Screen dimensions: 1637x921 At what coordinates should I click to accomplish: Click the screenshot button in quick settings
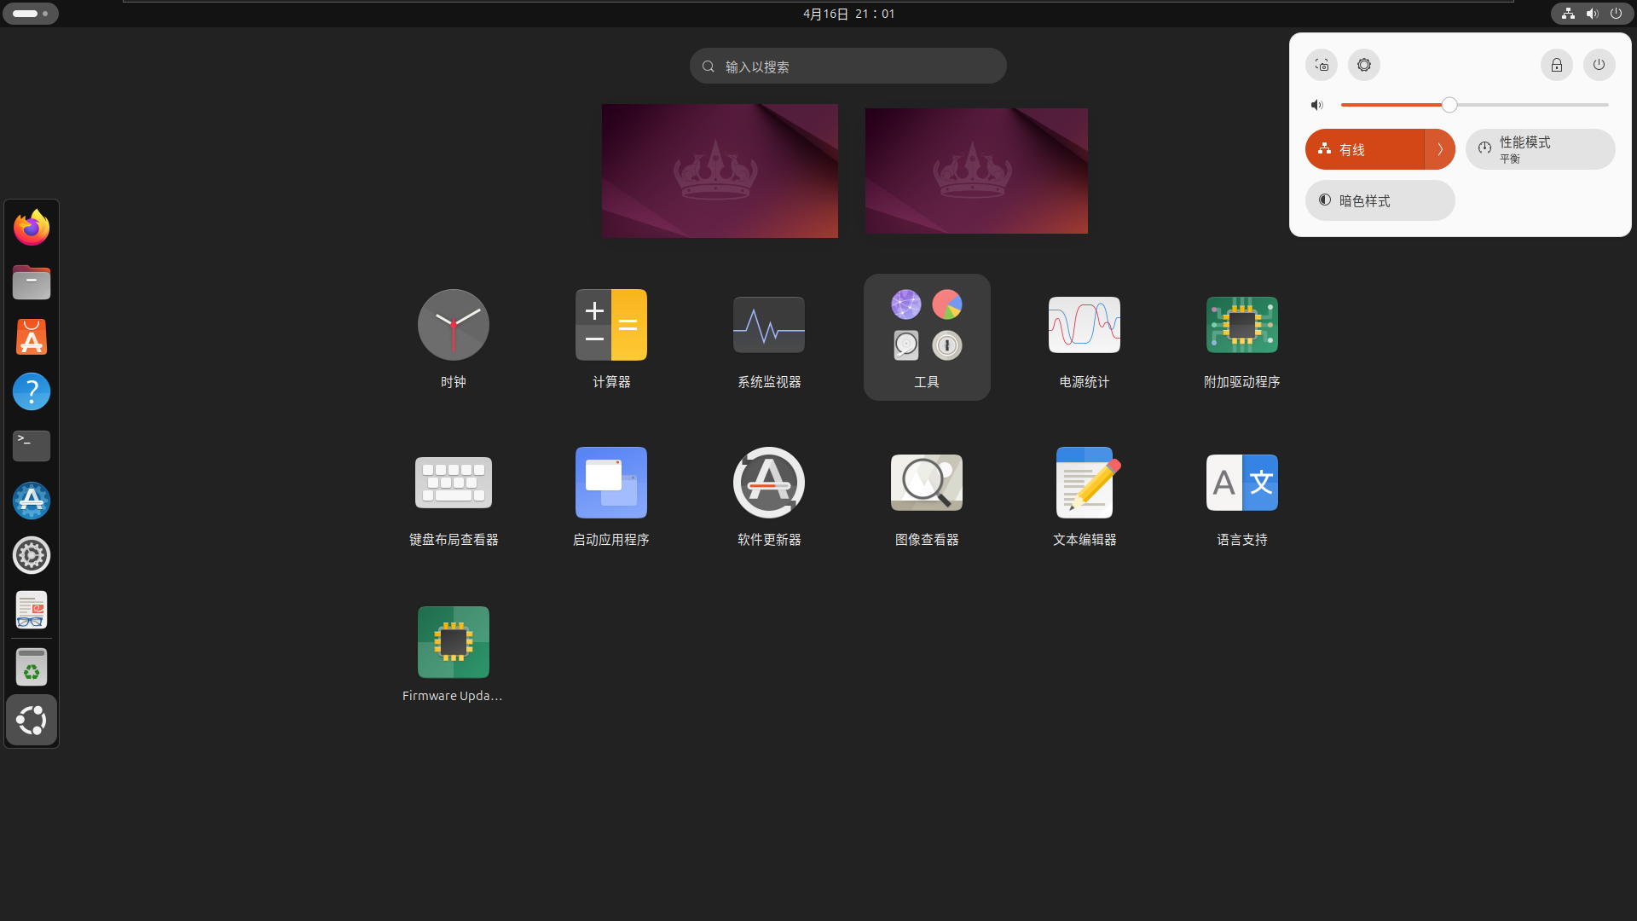(1322, 65)
